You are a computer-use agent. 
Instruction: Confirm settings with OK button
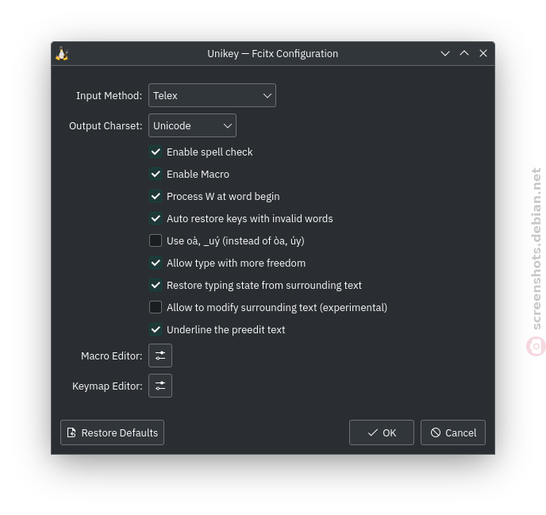click(382, 432)
